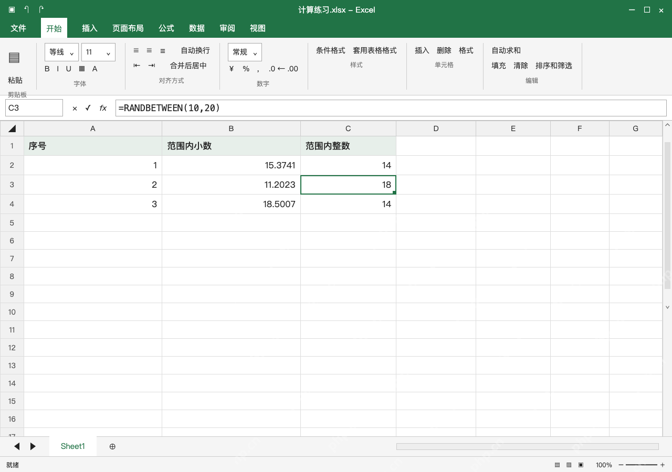Increase indent in the alignment group
Viewport: 672px width, 472px height.
coord(152,66)
